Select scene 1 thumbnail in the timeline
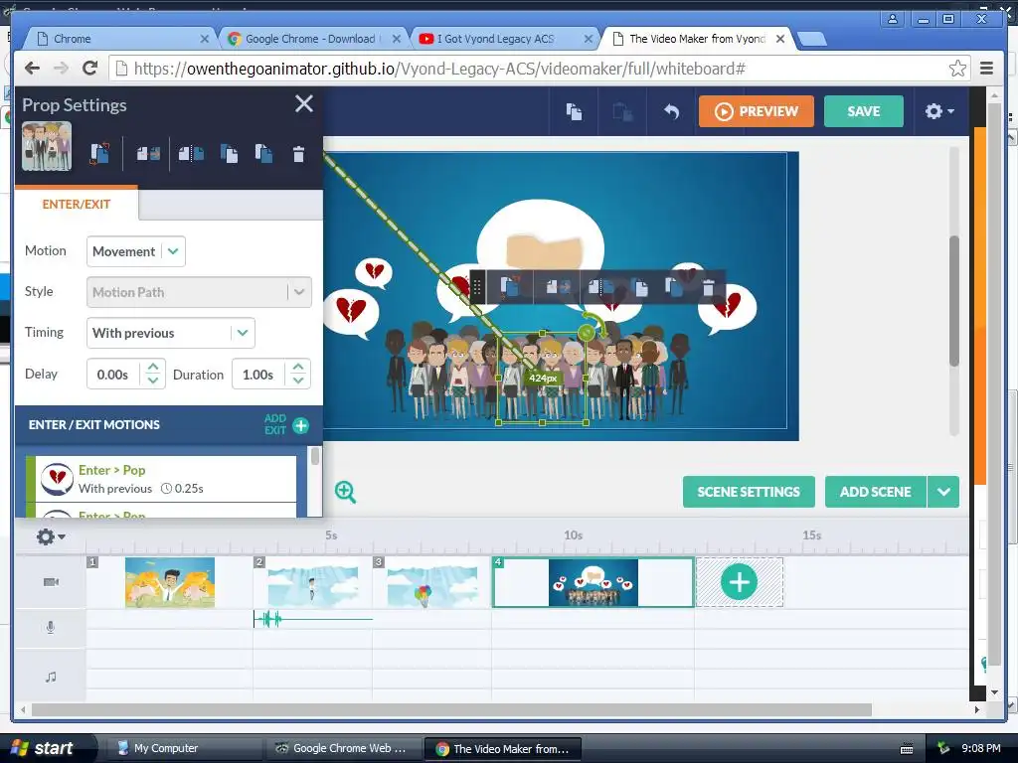Viewport: 1018px width, 763px height. point(169,582)
